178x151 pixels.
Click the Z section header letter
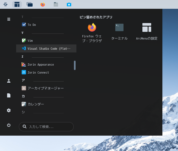[x=22, y=57]
